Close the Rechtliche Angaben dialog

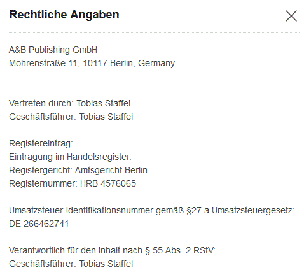pos(291,16)
